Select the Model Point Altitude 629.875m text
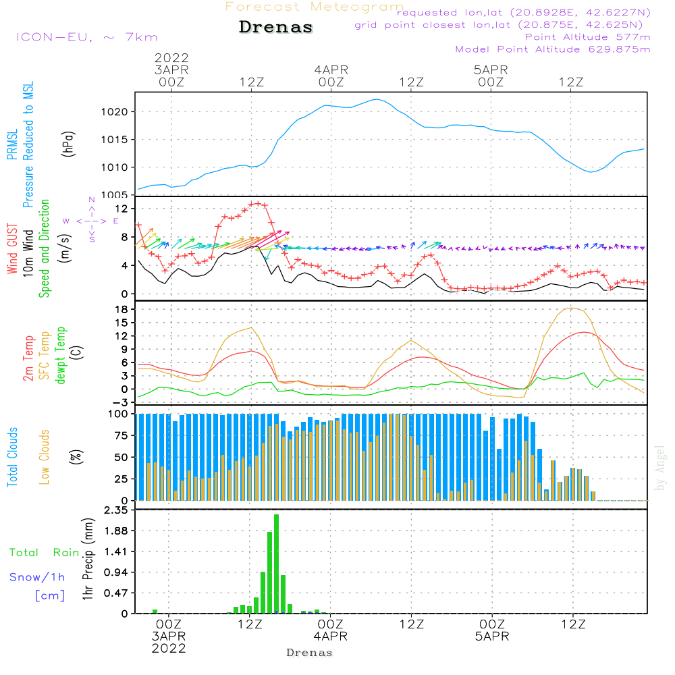 pyautogui.click(x=553, y=49)
